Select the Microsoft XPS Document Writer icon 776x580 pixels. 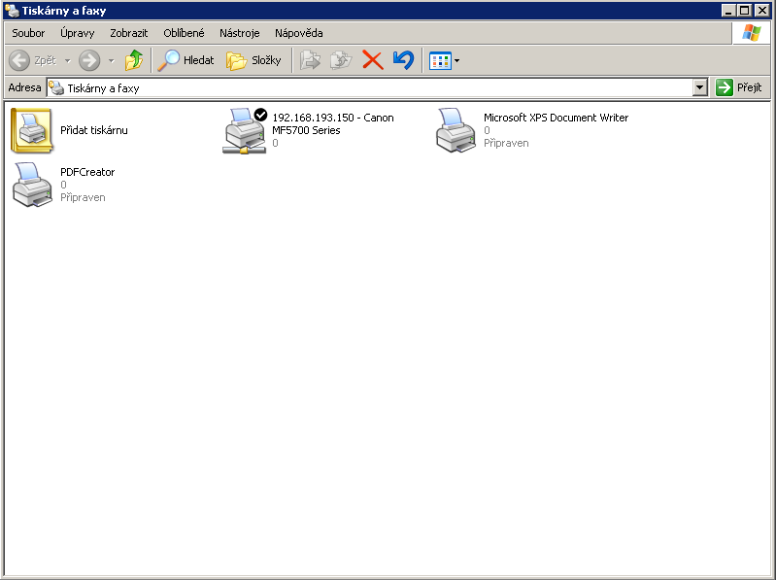click(455, 130)
